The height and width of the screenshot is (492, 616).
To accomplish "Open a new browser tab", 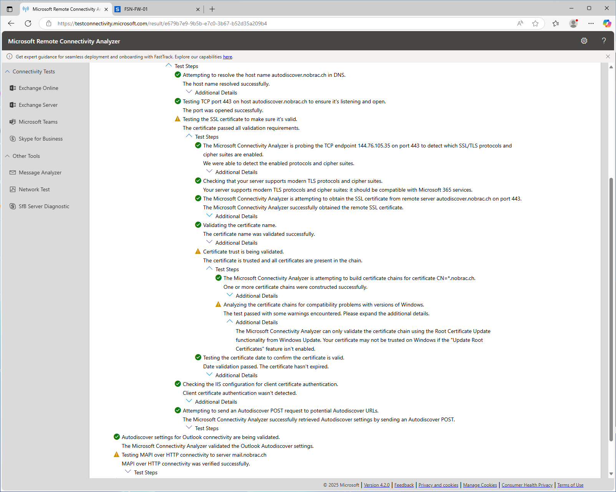I will point(212,9).
